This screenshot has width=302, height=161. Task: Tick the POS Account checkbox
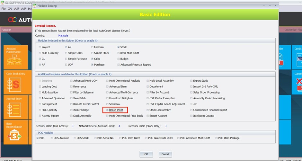pos(52,138)
